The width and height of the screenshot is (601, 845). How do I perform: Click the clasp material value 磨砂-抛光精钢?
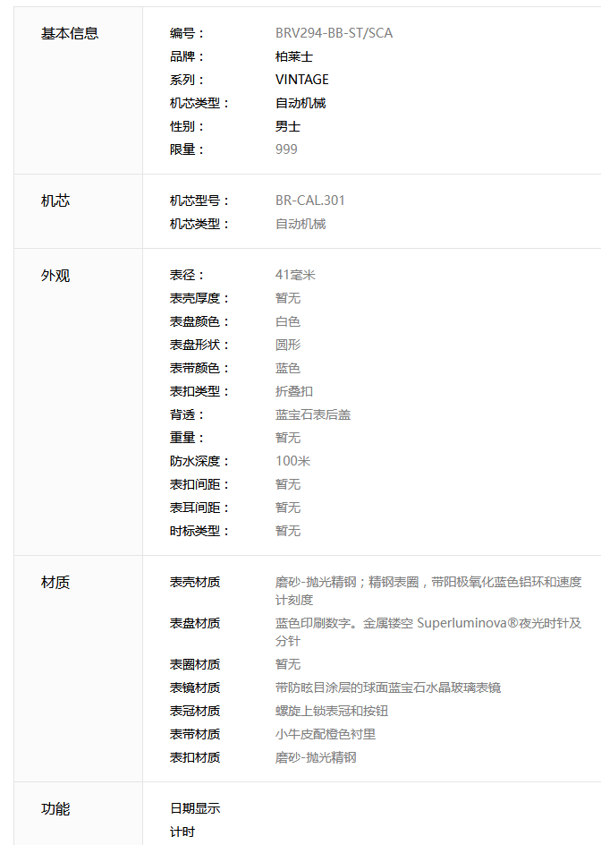click(316, 757)
